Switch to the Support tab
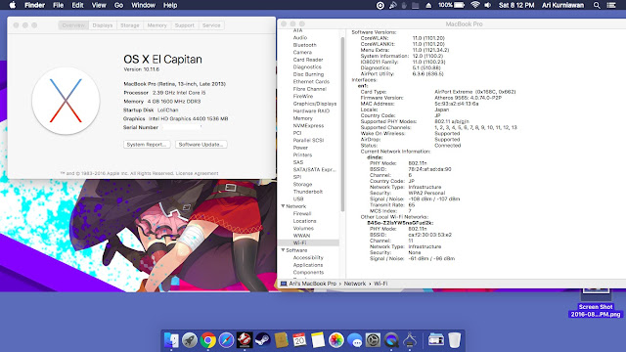The width and height of the screenshot is (626, 352). (185, 25)
